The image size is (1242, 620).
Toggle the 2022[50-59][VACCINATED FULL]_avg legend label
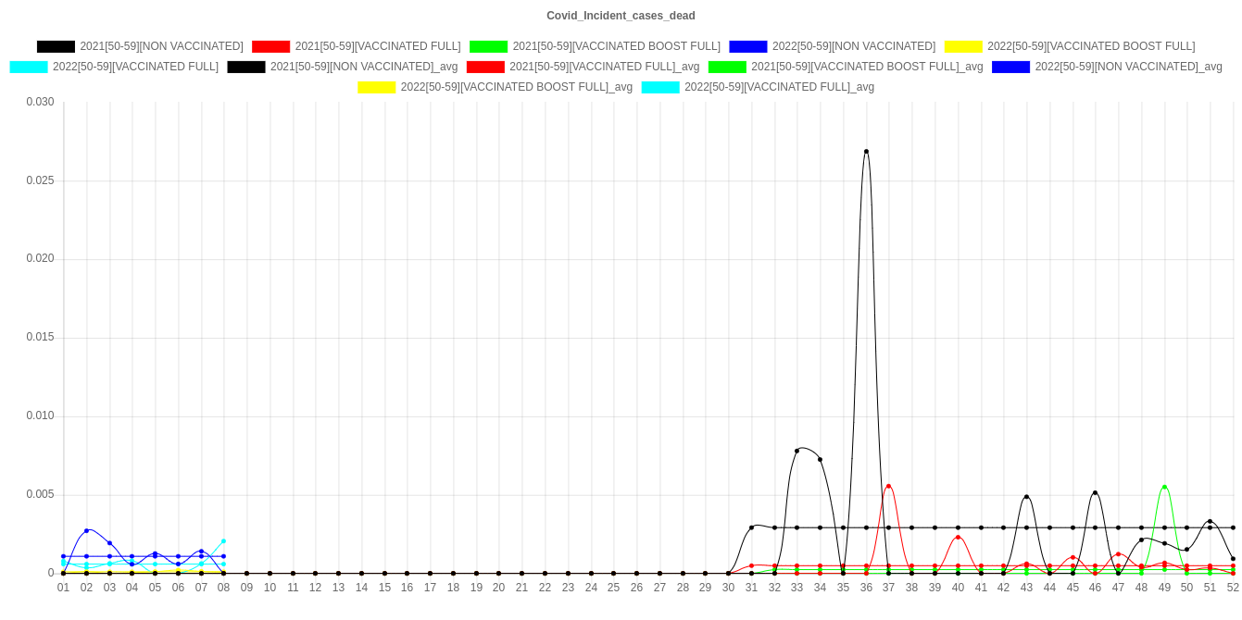pyautogui.click(x=779, y=87)
